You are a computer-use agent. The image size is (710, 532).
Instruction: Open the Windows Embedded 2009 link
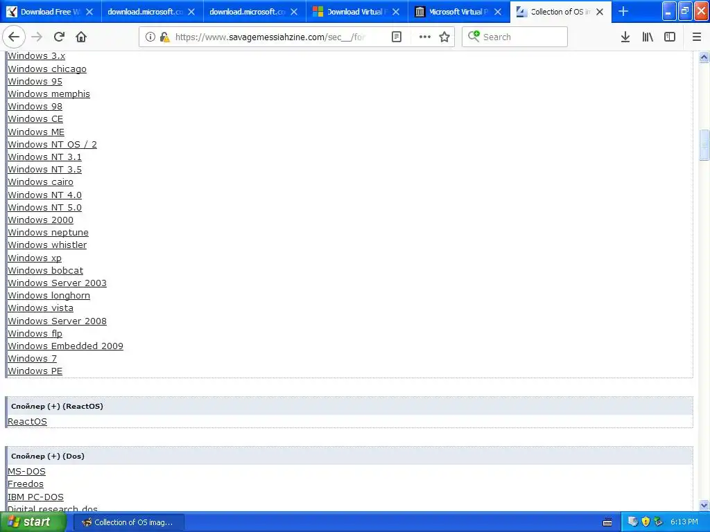(65, 346)
